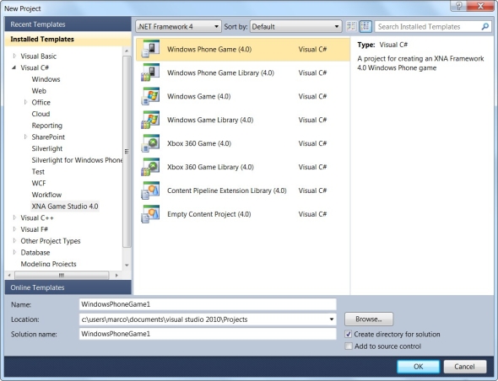The width and height of the screenshot is (498, 381).
Task: Pick the Windows Game (4.0) template icon
Action: click(150, 96)
